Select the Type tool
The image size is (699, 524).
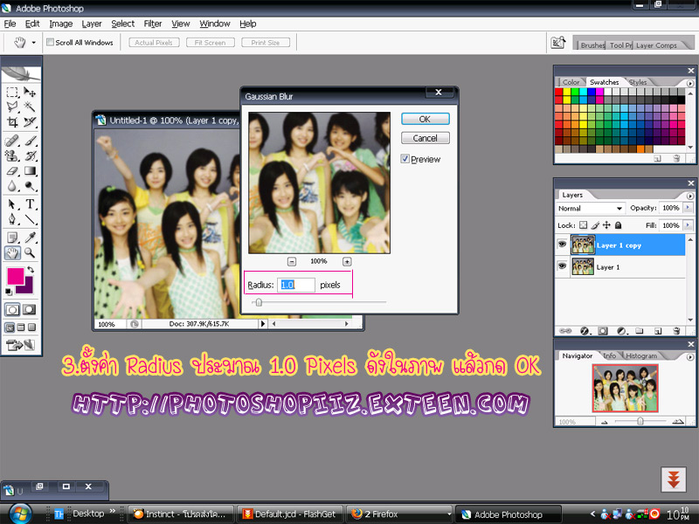point(30,204)
